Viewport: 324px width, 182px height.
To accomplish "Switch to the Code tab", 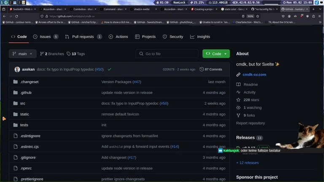I will pos(19,37).
